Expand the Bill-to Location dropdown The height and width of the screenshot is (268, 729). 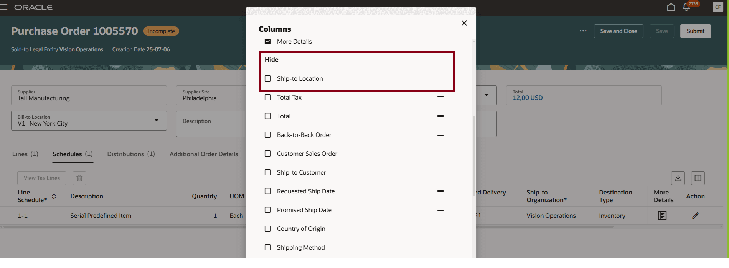pos(156,121)
